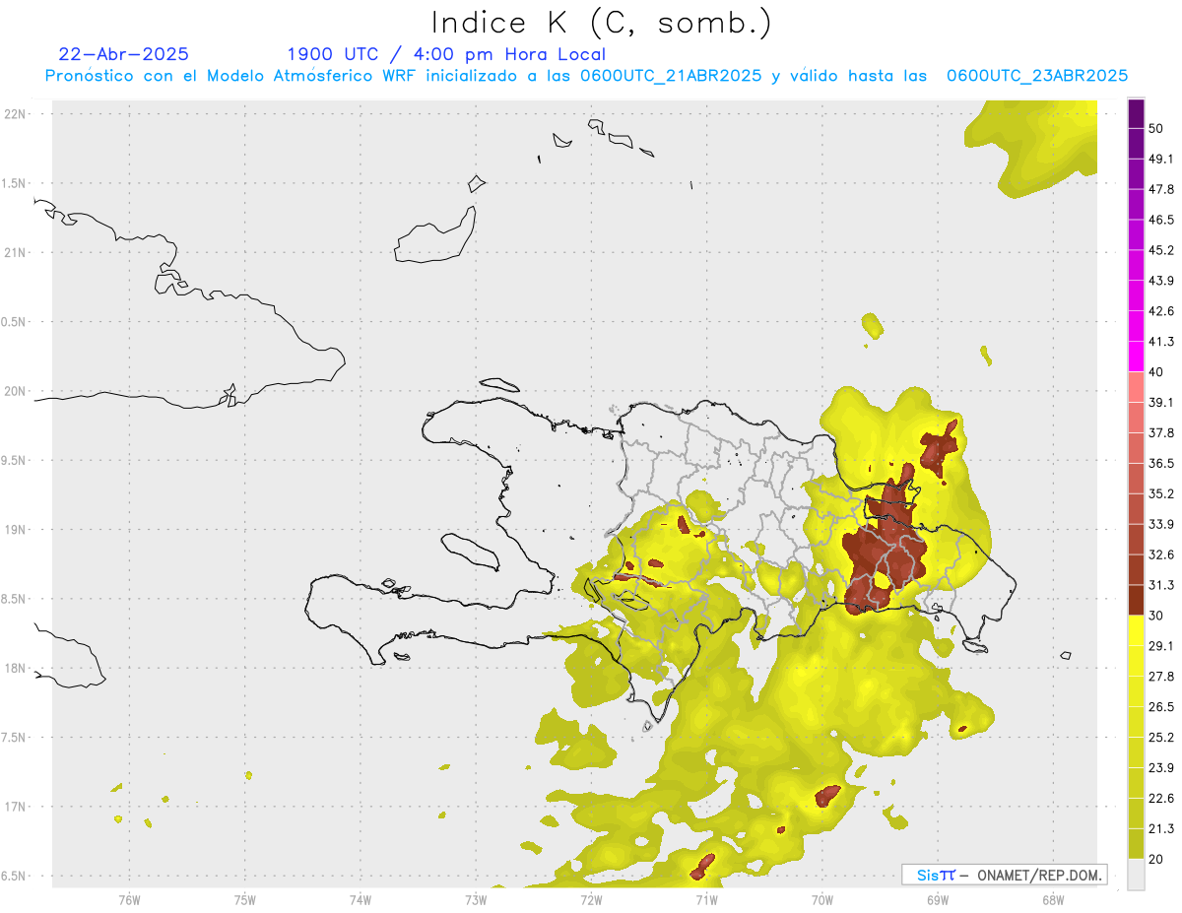Click the legend value '20'

click(1156, 859)
